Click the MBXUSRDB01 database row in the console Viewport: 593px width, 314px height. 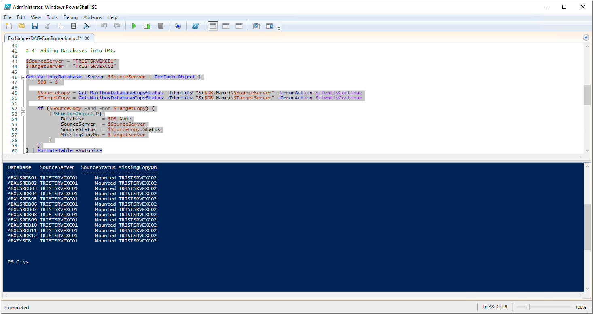82,178
